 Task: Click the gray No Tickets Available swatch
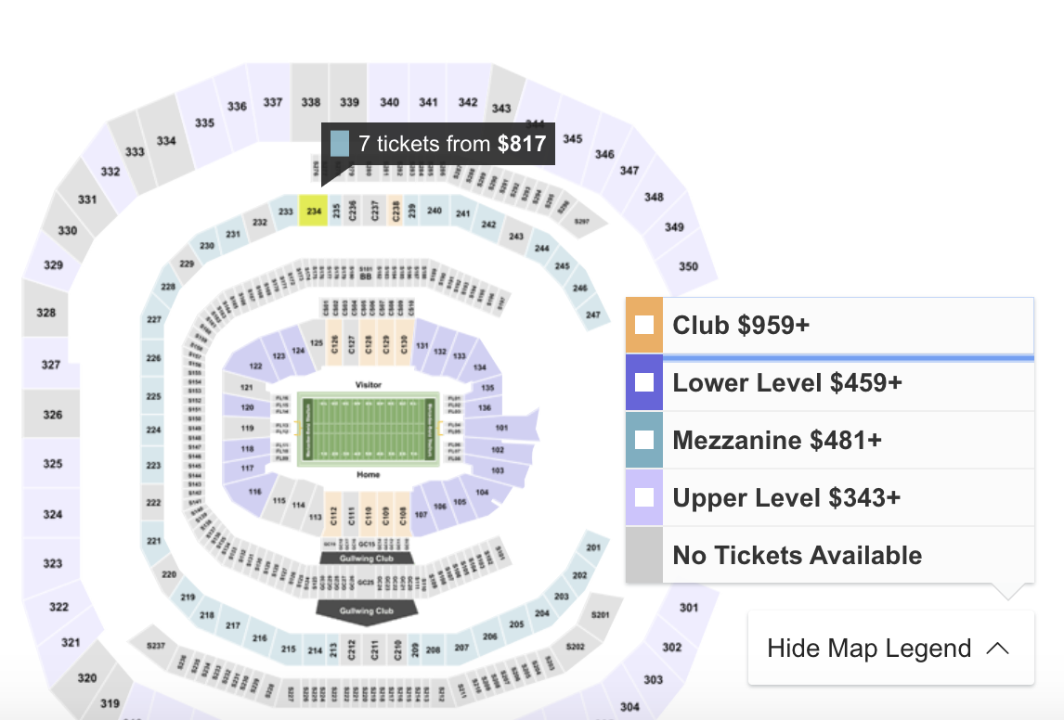(644, 555)
